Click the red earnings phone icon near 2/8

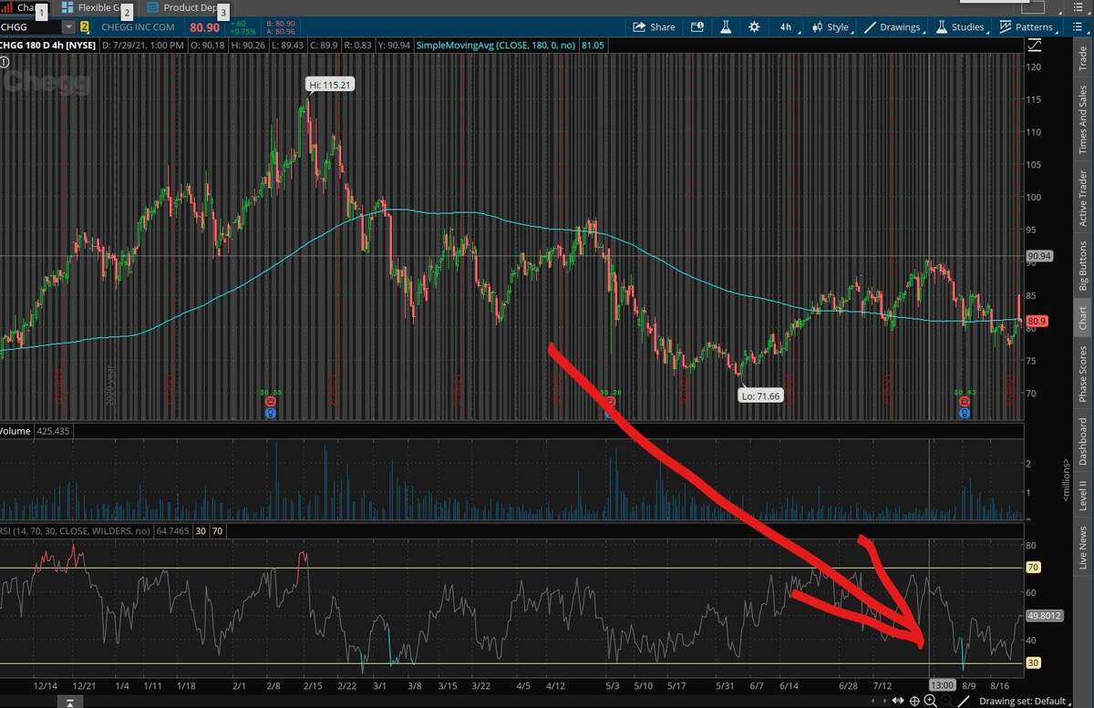[270, 401]
